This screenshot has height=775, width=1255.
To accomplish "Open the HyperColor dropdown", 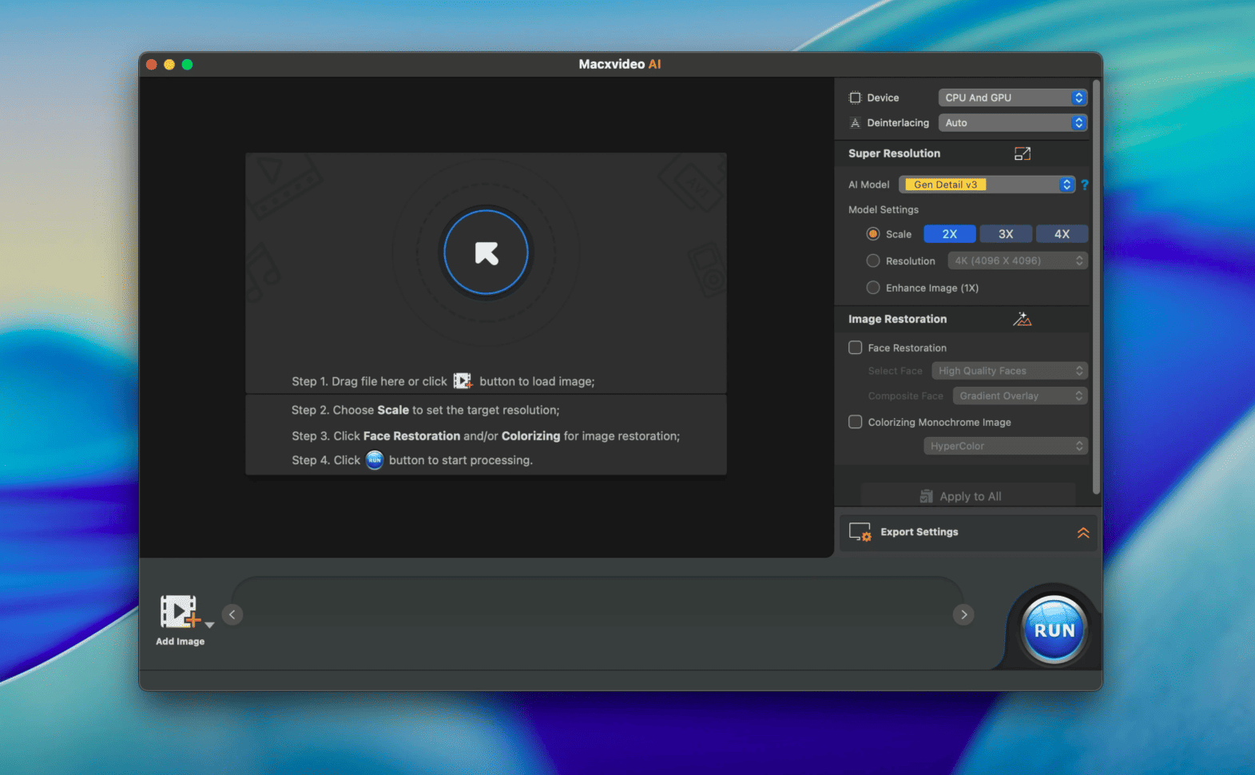I will click(x=1006, y=446).
